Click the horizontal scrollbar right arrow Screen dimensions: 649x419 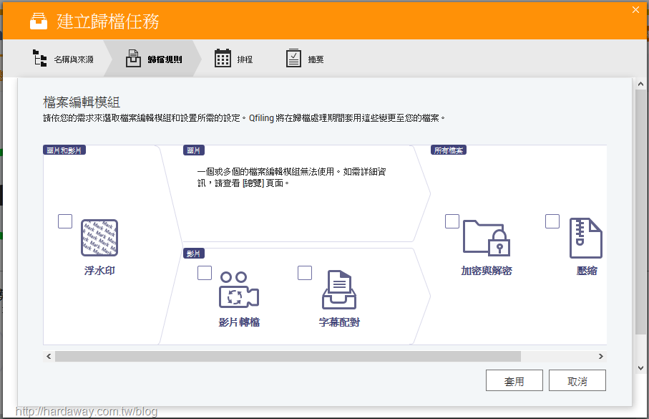click(x=601, y=357)
